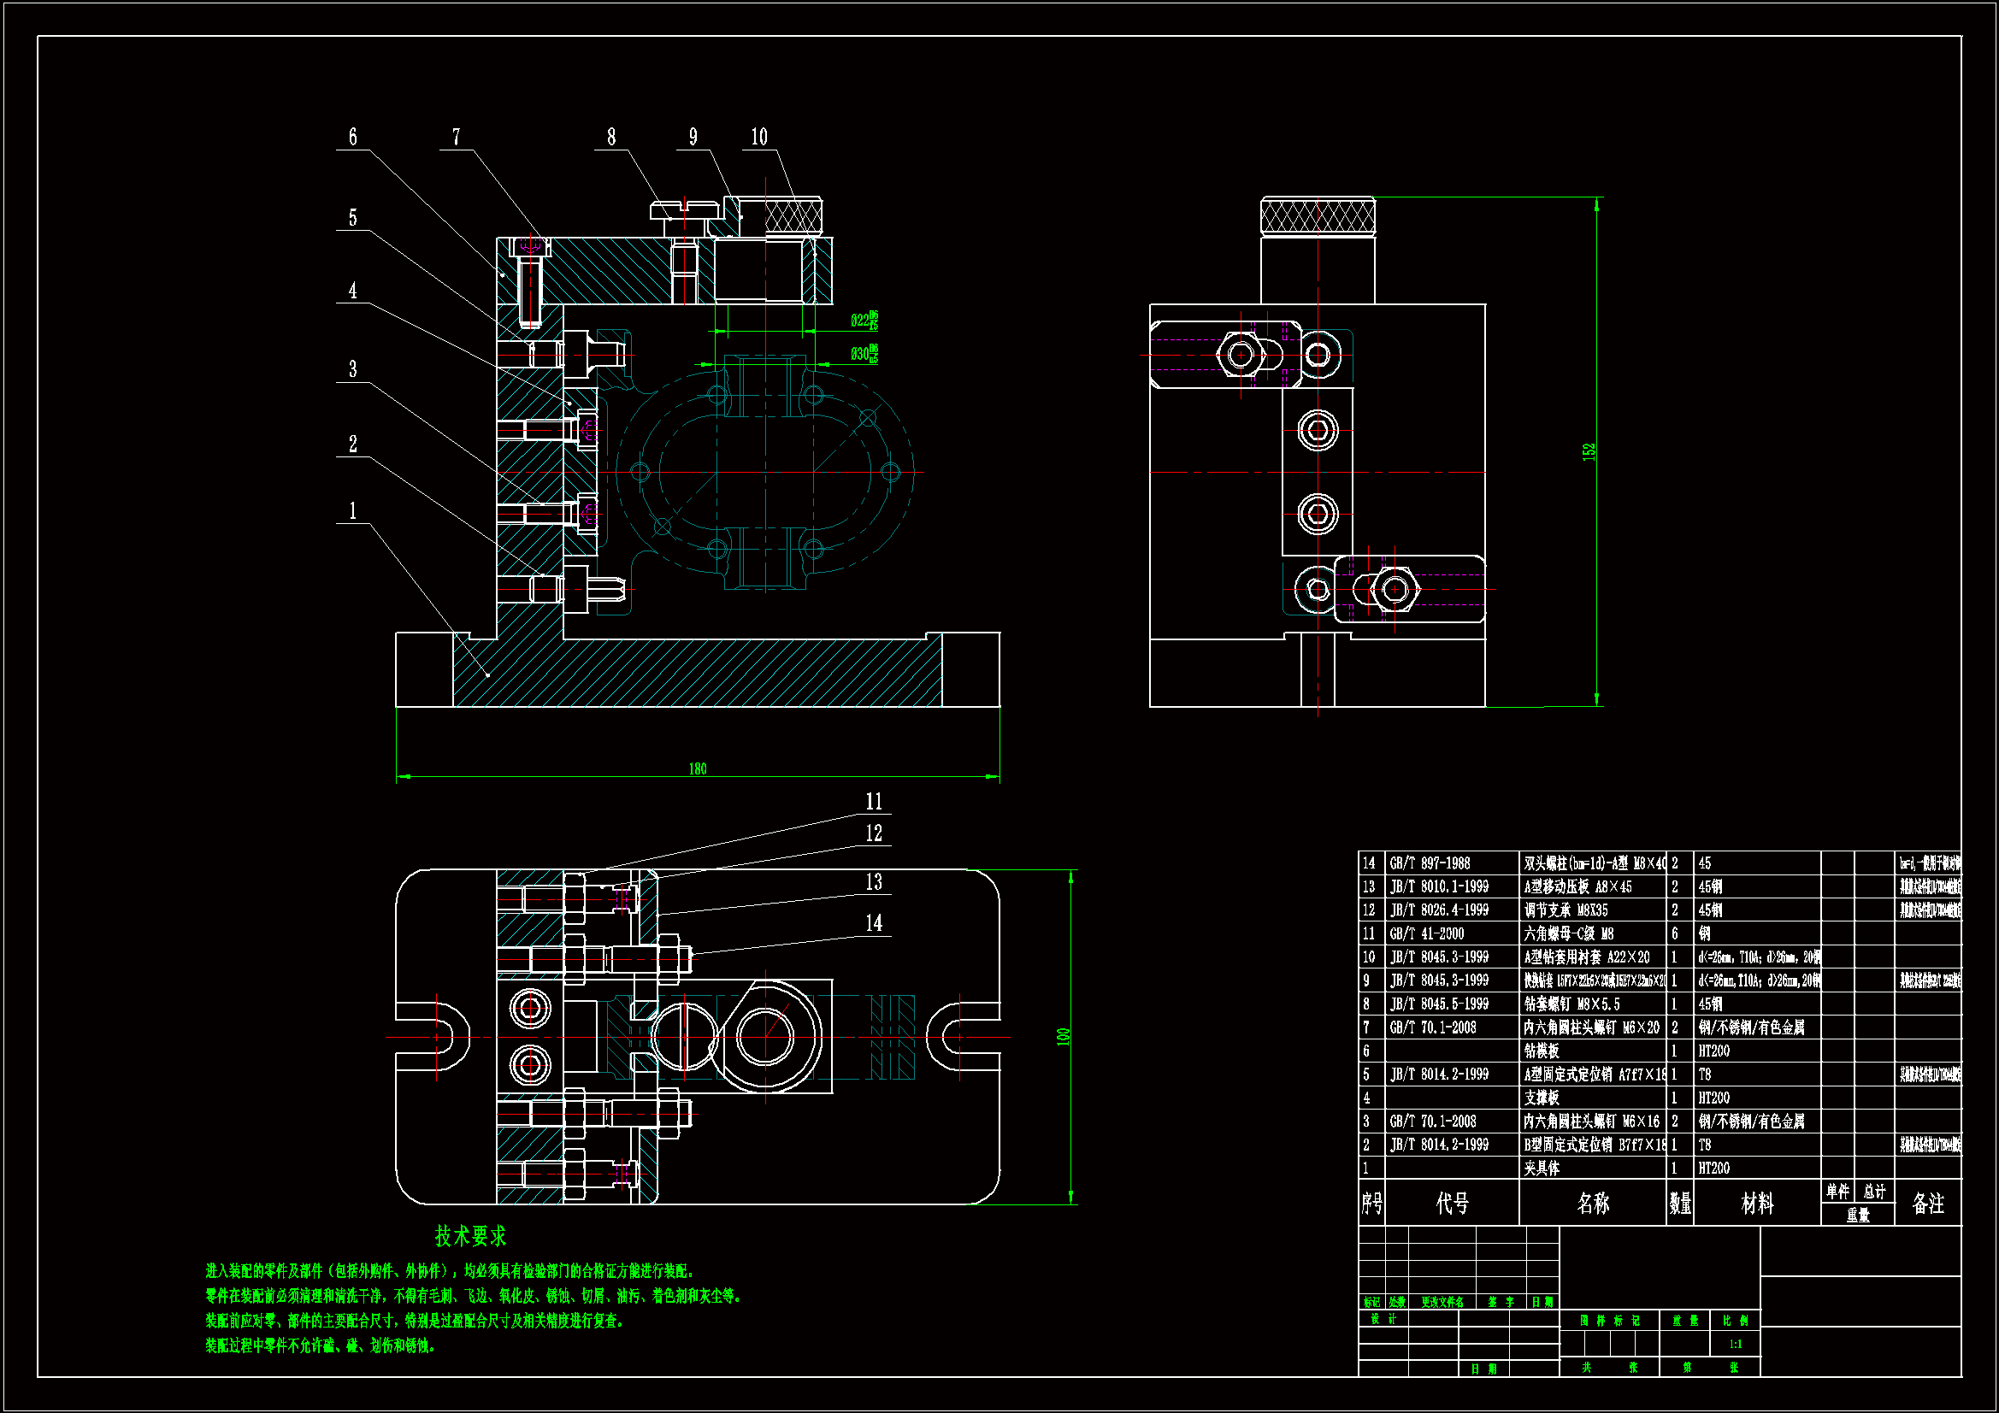Viewport: 1999px width, 1413px height.
Task: Select part balloon number 14
Action: click(873, 923)
